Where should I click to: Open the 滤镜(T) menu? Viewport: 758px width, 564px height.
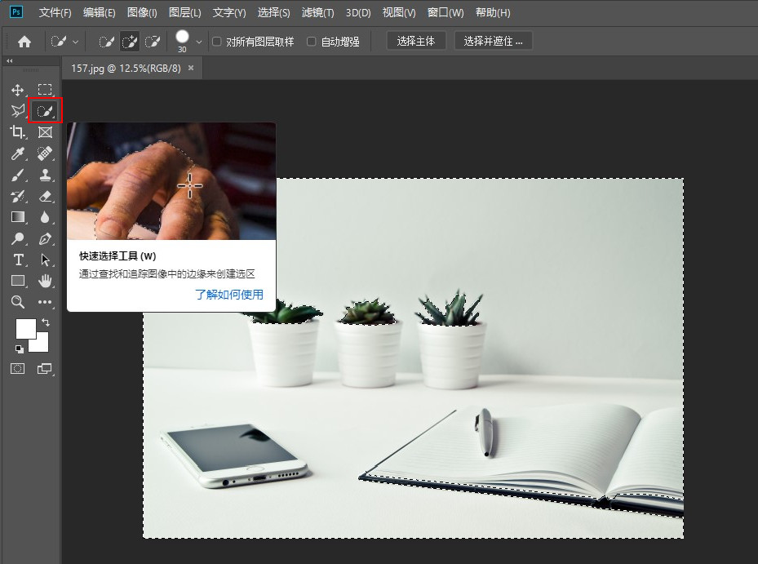point(317,13)
